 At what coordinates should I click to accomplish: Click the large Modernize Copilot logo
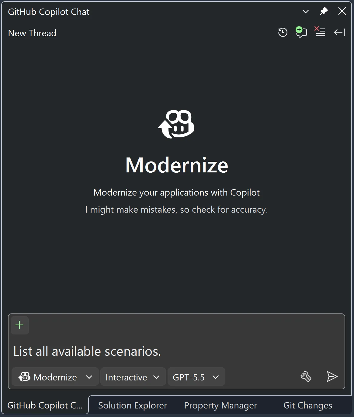pyautogui.click(x=176, y=124)
